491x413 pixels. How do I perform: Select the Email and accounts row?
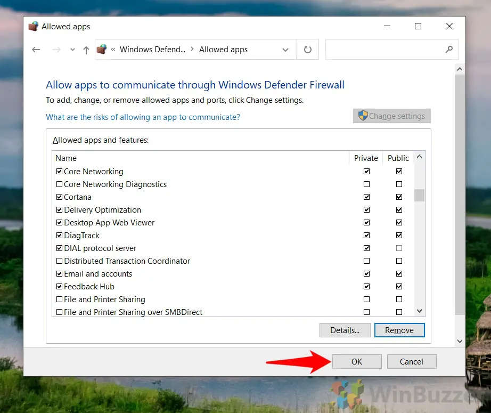pos(233,274)
